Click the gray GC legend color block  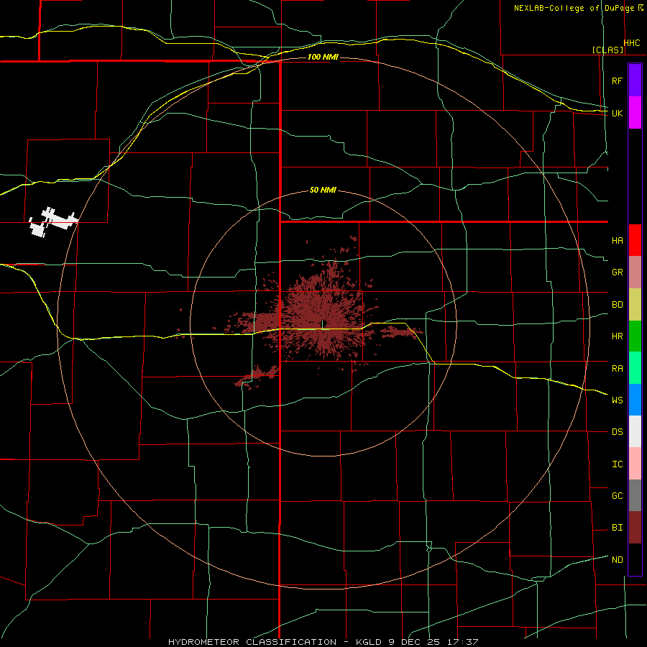pyautogui.click(x=635, y=495)
